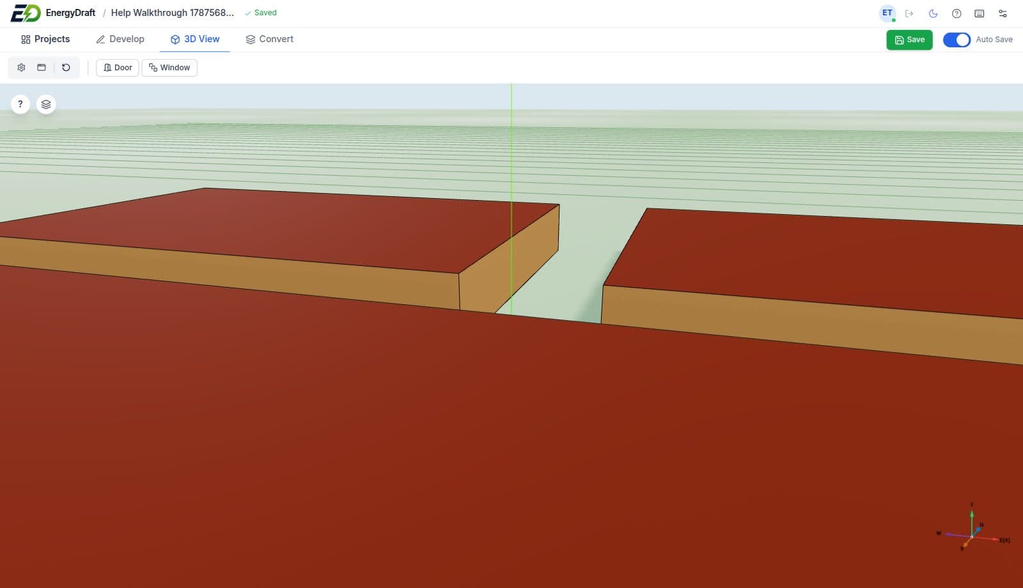The image size is (1023, 588).
Task: Open preferences sliders icon in top bar
Action: (x=1003, y=13)
